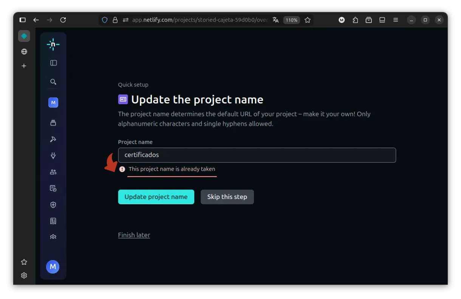
Task: Click the Skip this step button
Action: pyautogui.click(x=227, y=197)
